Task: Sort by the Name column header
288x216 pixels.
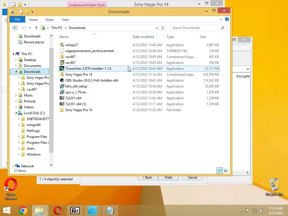Action: 94,37
